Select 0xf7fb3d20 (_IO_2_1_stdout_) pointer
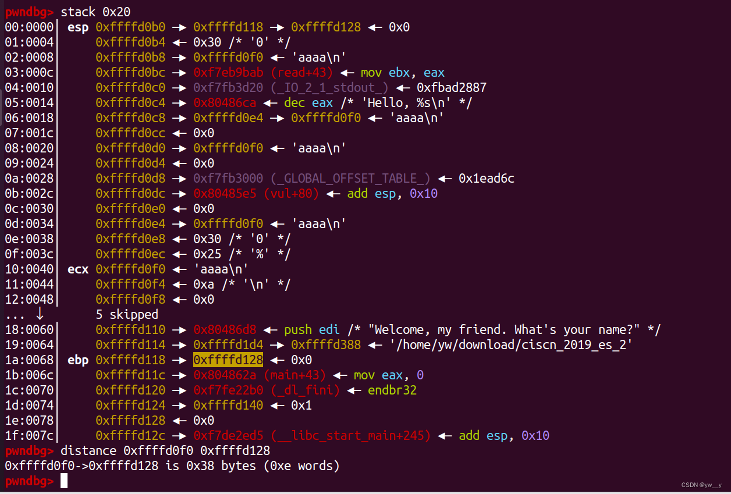This screenshot has width=731, height=494. [x=291, y=88]
